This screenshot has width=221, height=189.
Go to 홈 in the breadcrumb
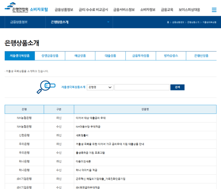click(168, 22)
